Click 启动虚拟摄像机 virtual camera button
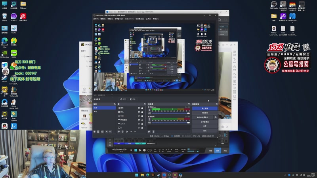Image resolution: width=317 pixels, height=178 pixels. click(x=202, y=117)
